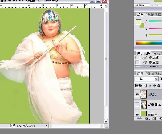Select the lock position move icon
162x134 pixels.
point(154,86)
